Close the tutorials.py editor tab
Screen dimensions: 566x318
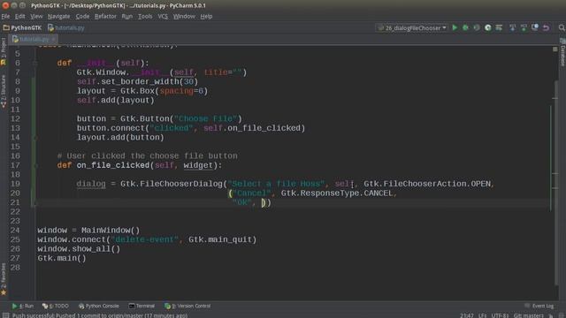53,39
